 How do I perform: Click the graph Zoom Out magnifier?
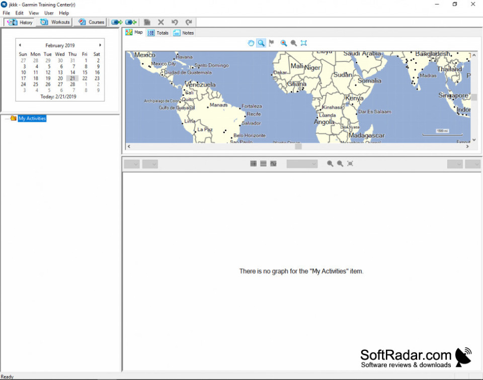click(340, 164)
